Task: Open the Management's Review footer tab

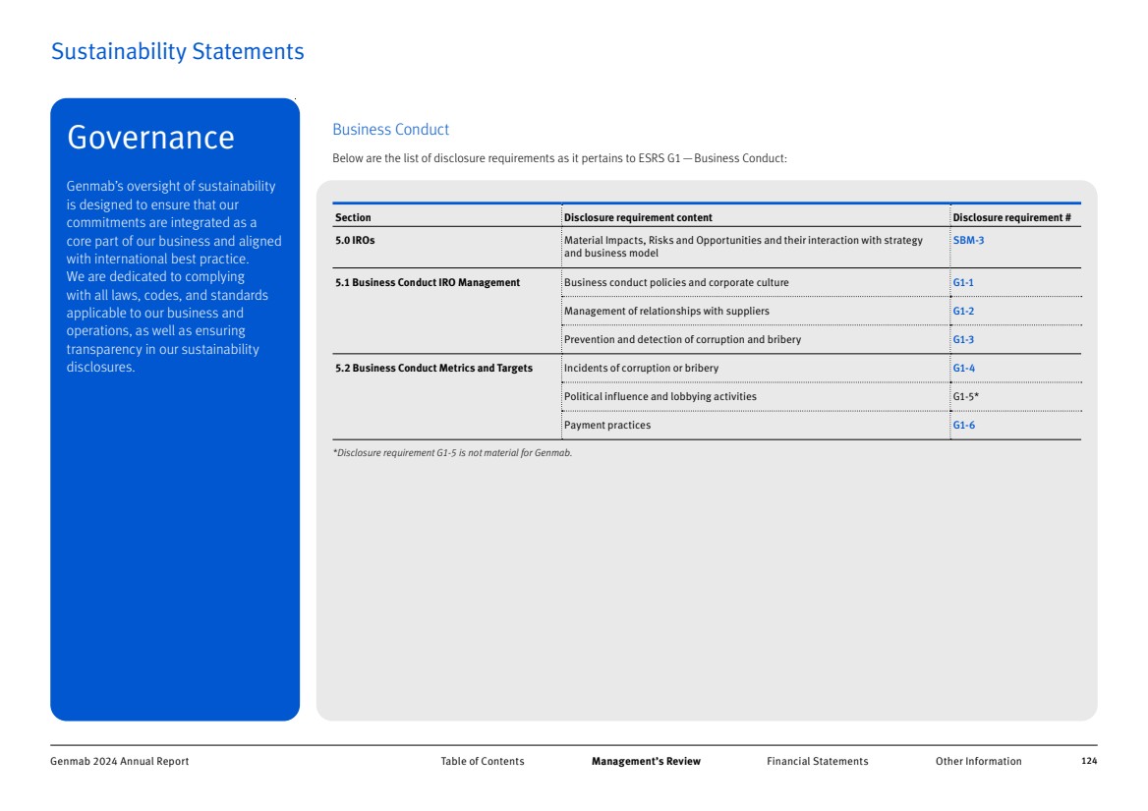Action: click(646, 762)
